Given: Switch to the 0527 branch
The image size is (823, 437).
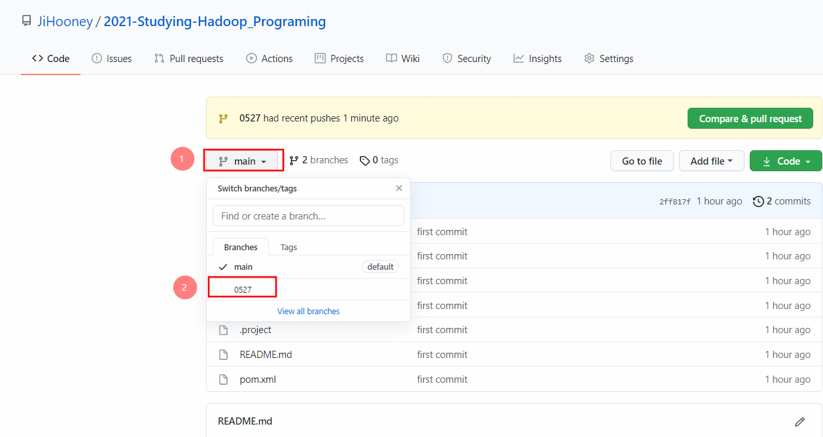Looking at the screenshot, I should [308, 289].
